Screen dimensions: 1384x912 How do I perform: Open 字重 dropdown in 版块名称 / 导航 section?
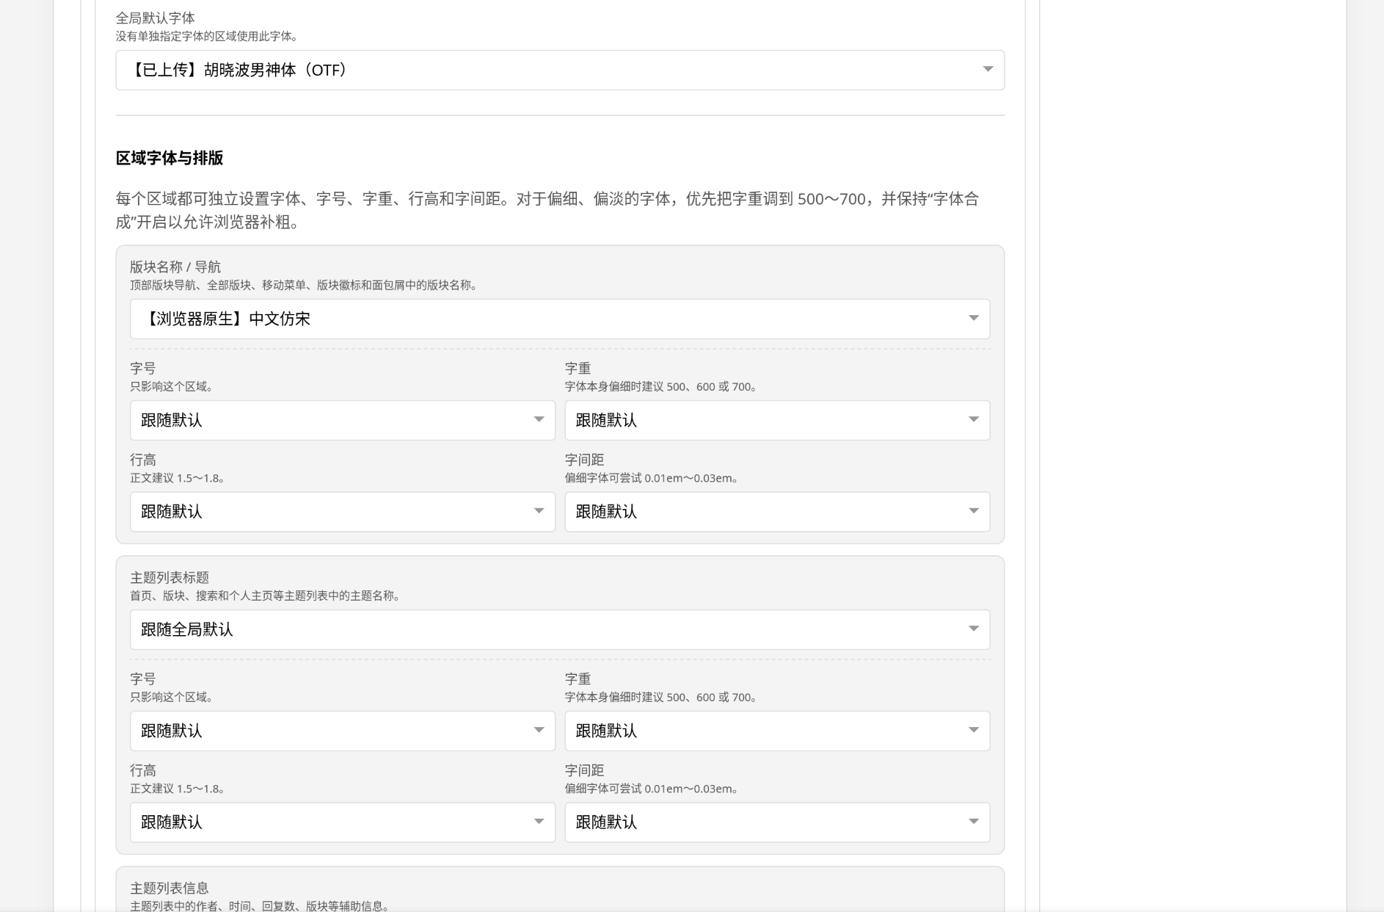tap(777, 420)
